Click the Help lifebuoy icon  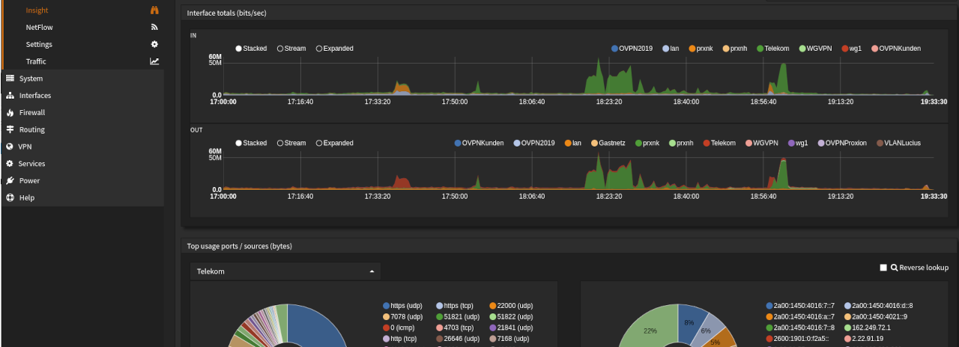[x=10, y=198]
